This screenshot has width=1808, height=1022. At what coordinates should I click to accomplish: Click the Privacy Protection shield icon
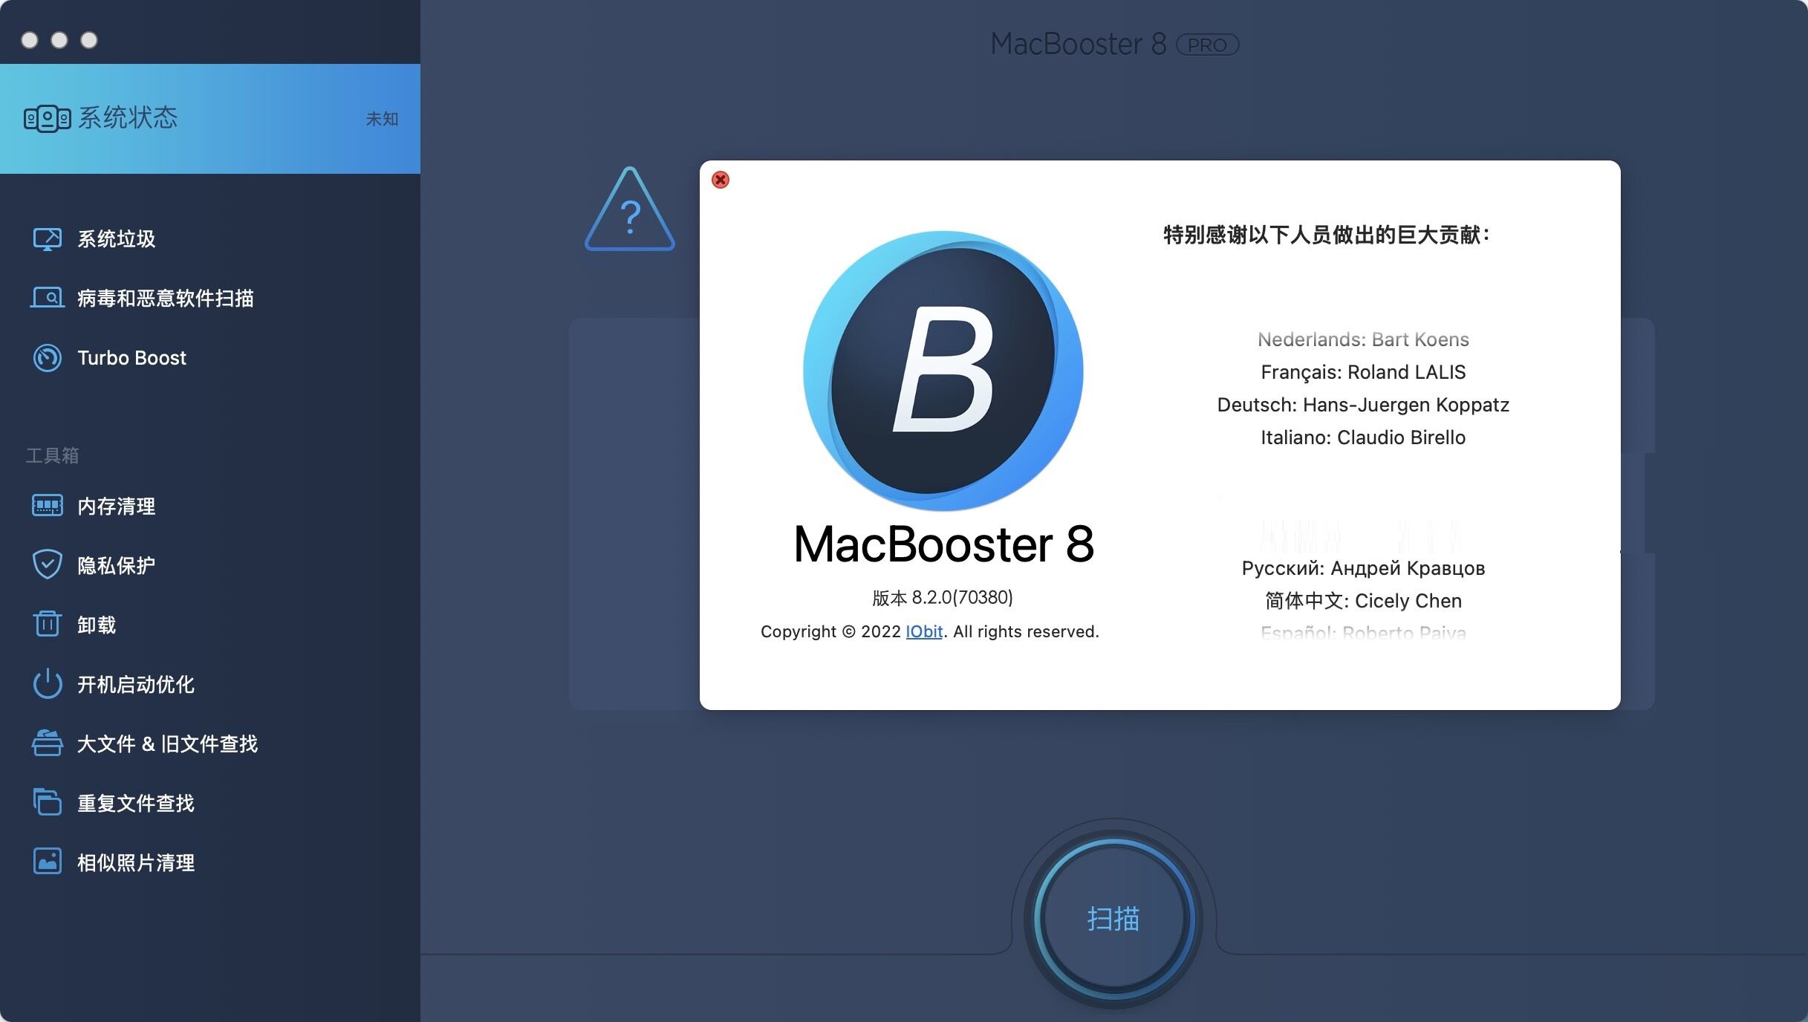[48, 564]
